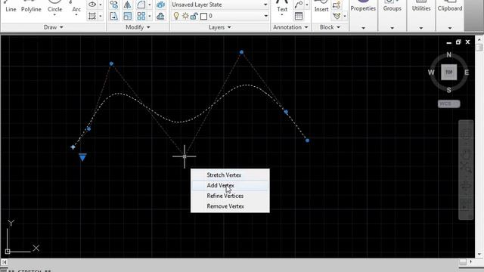This screenshot has height=272, width=484.
Task: Expand the Modify panel
Action: click(x=138, y=27)
